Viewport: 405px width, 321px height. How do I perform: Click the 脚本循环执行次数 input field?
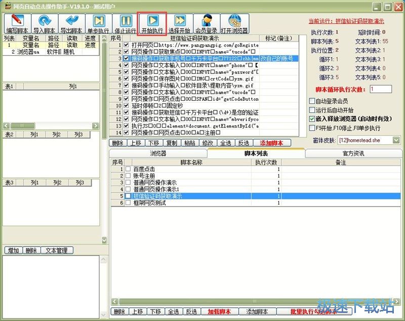380,89
